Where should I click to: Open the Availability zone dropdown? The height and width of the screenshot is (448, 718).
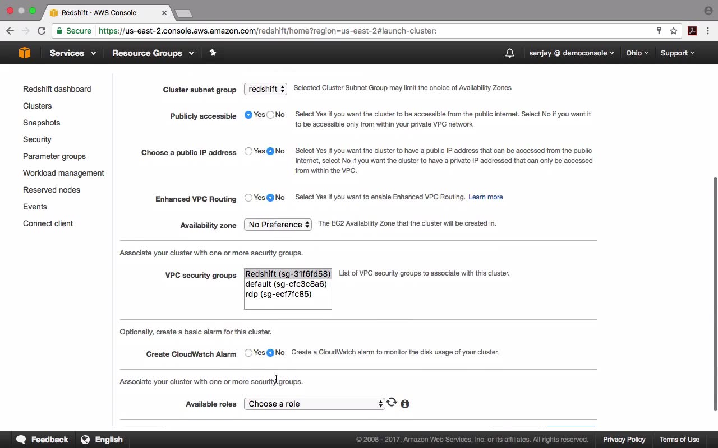coord(278,225)
